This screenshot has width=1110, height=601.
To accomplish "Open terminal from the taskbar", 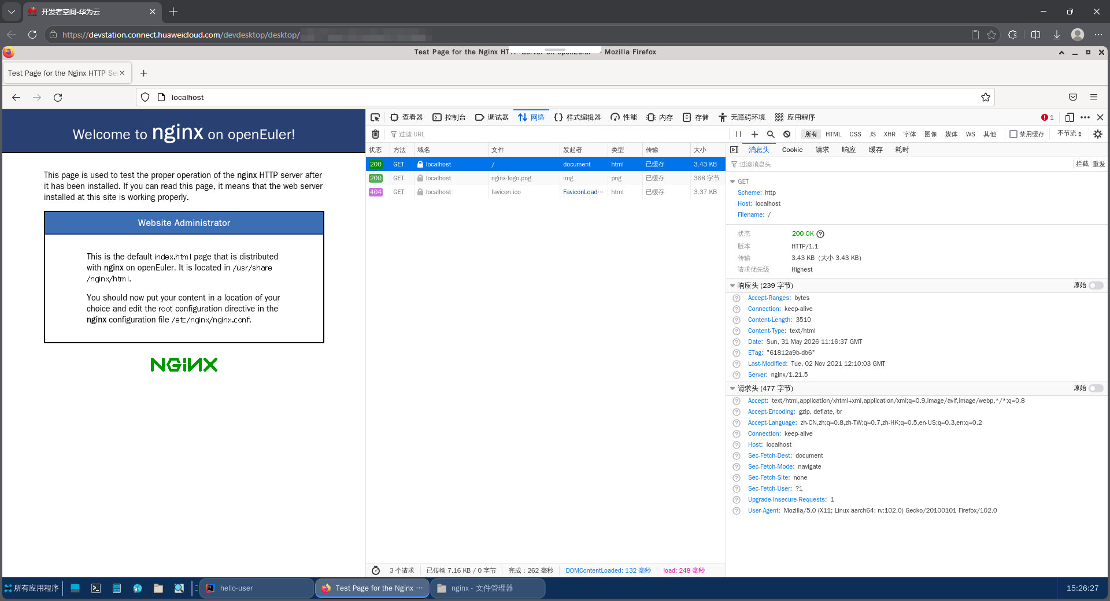I will point(96,588).
